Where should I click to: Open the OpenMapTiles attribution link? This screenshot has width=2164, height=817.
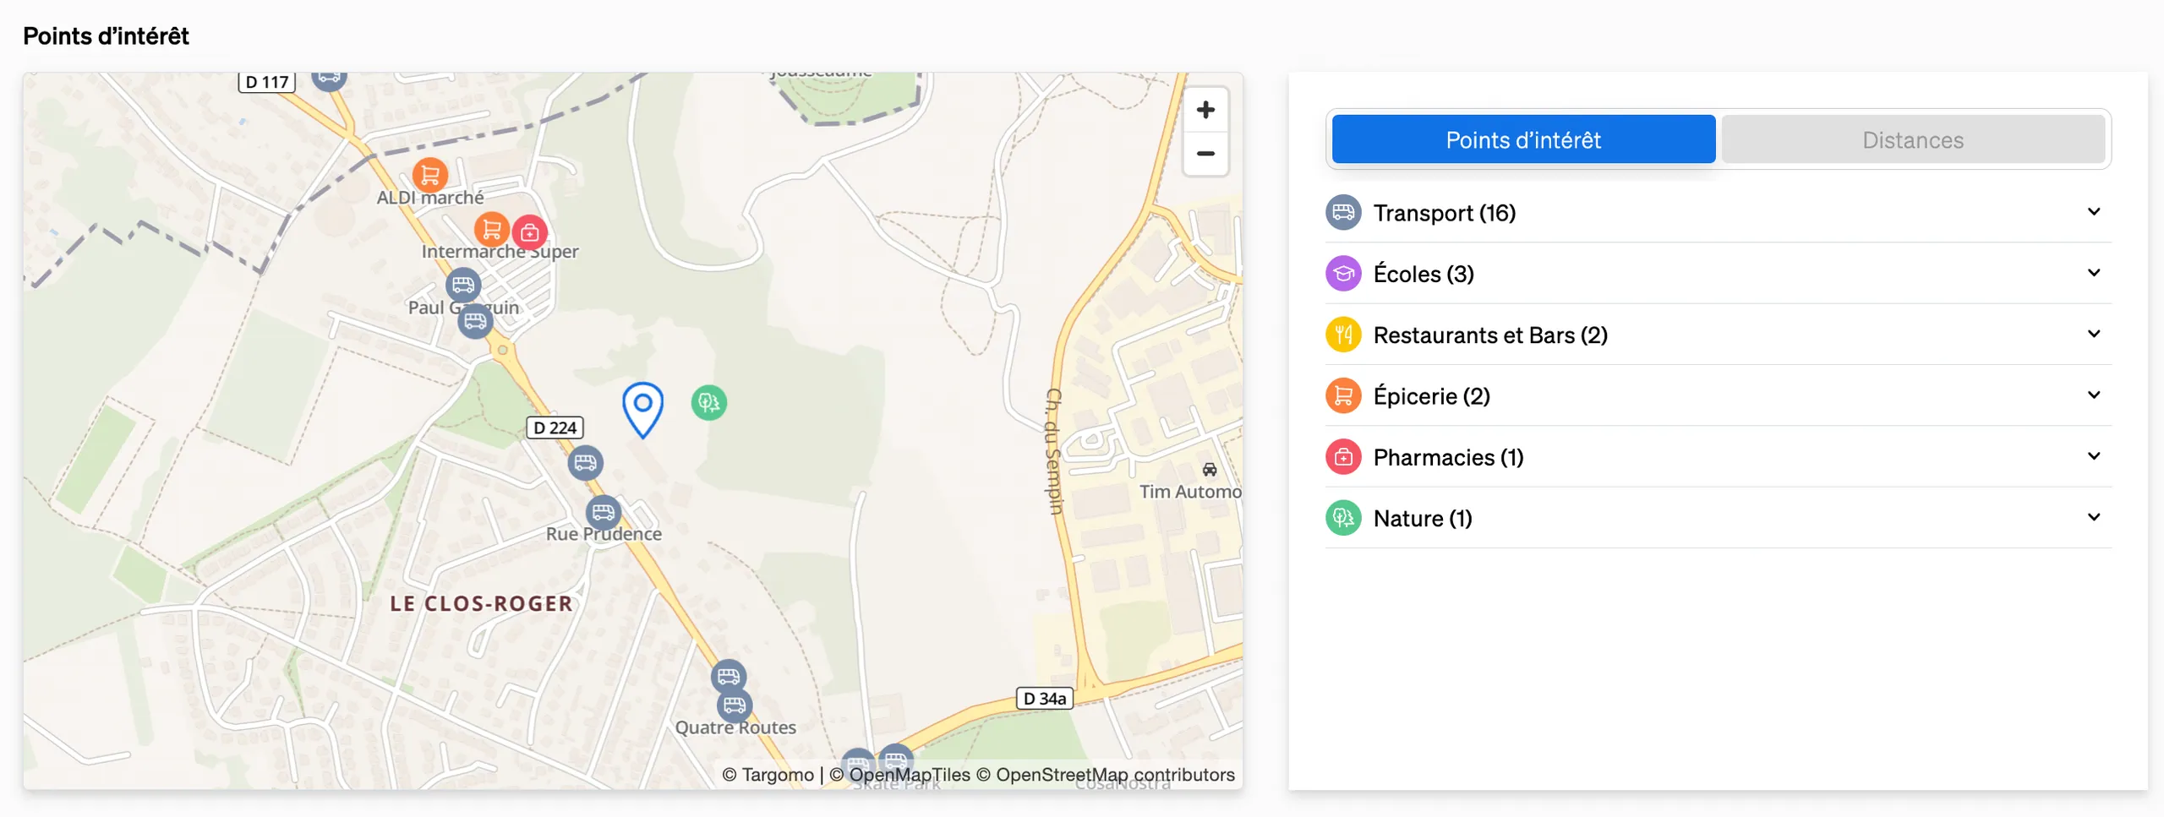[900, 775]
